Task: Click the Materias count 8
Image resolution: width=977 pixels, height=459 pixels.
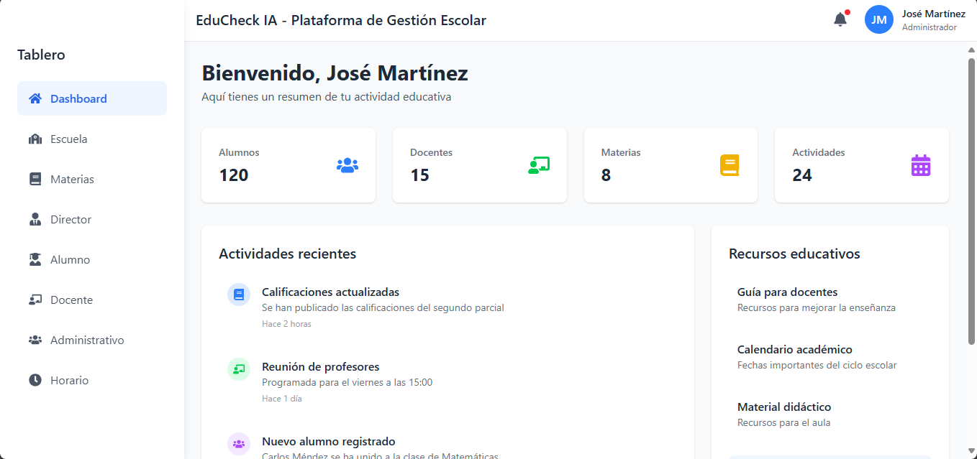Action: 606,175
